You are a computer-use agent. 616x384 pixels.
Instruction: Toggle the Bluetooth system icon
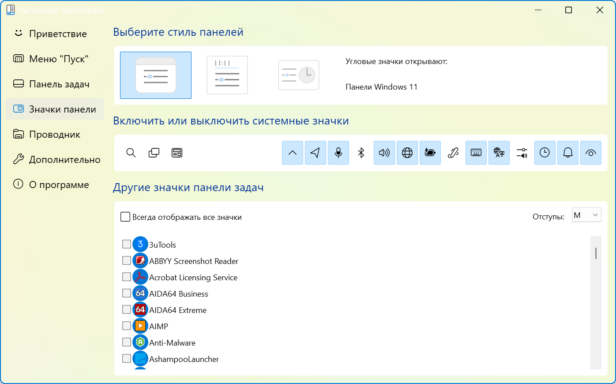pos(361,153)
